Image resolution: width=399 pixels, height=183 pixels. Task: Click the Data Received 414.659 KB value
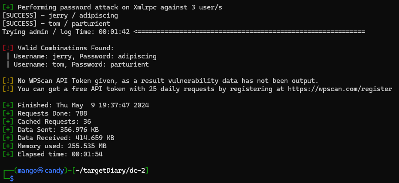point(95,138)
